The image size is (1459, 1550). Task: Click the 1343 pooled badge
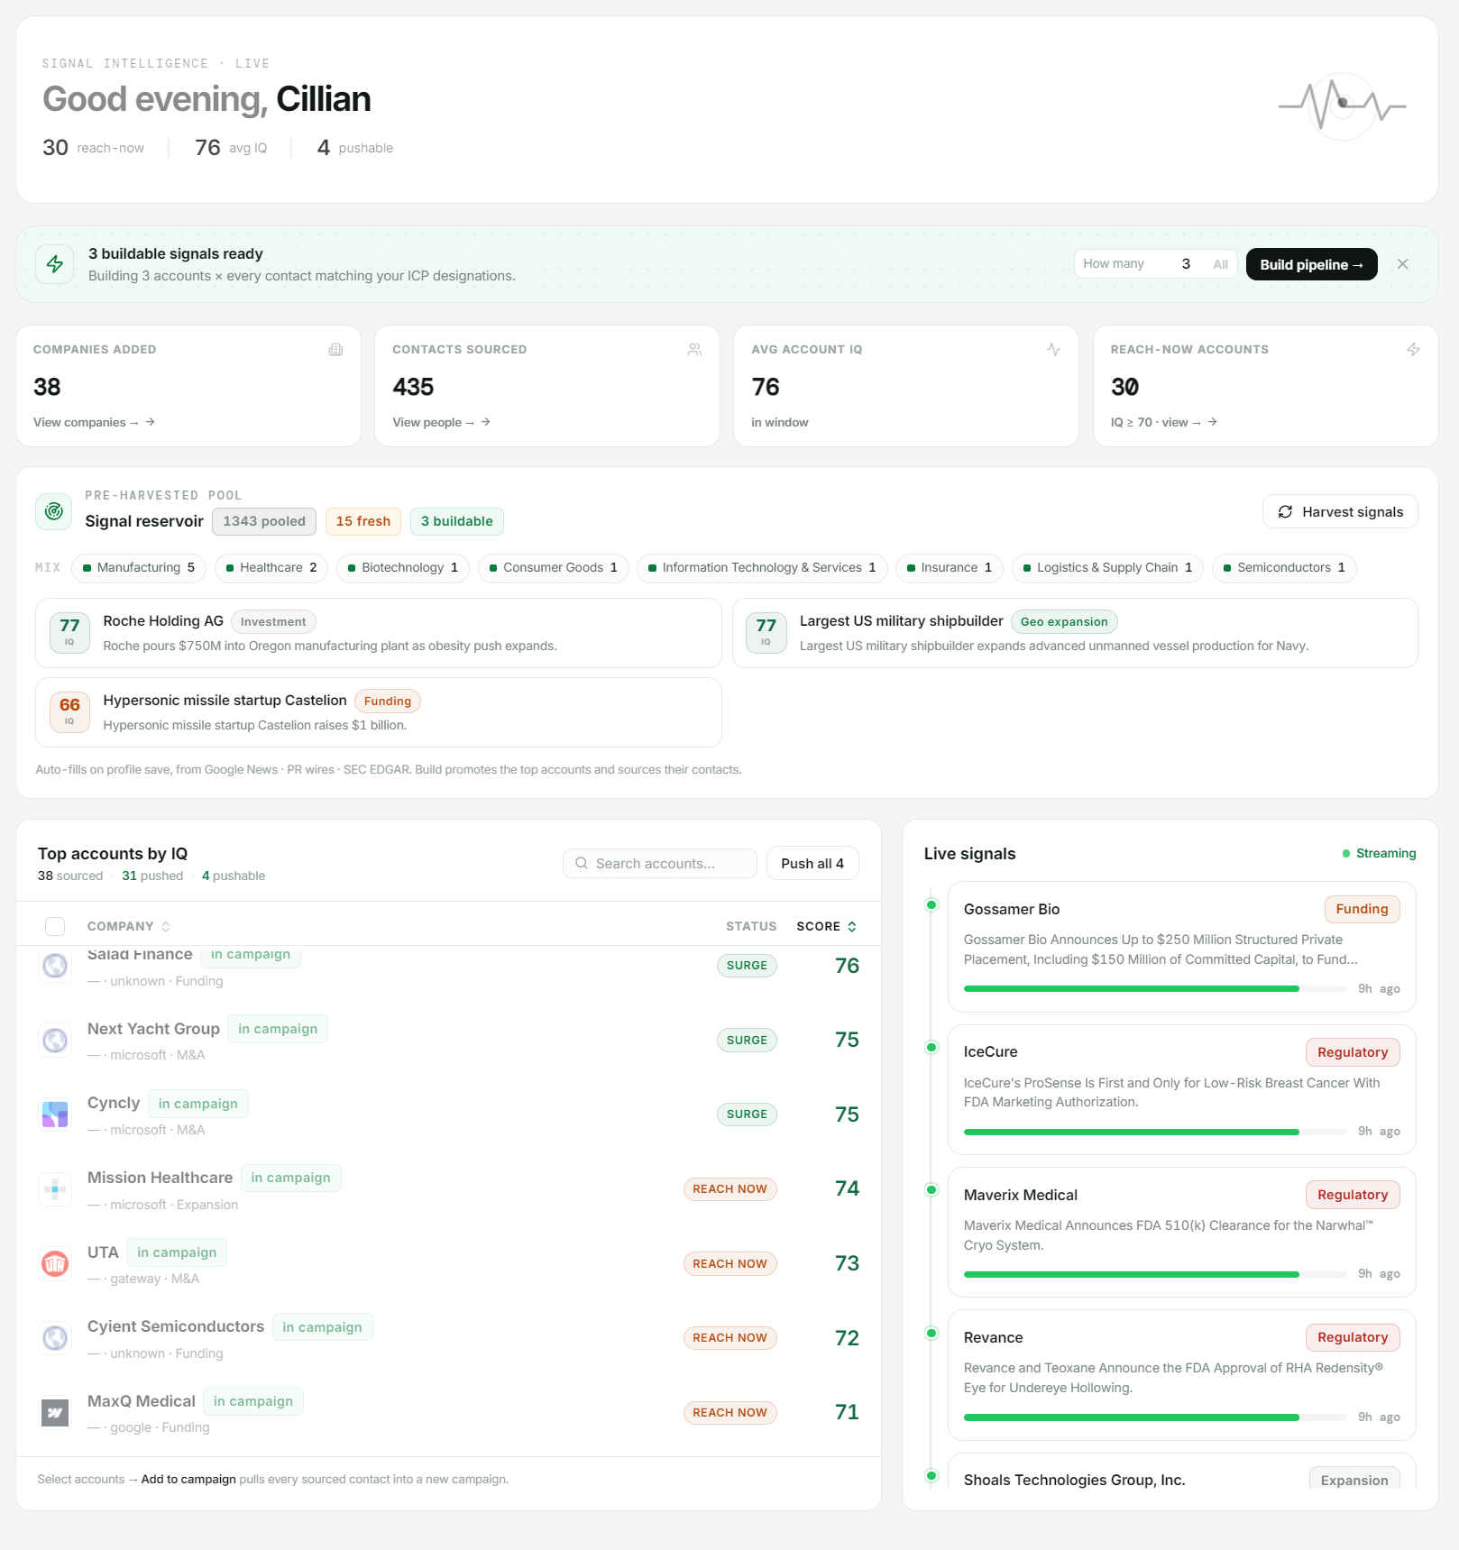pos(264,521)
